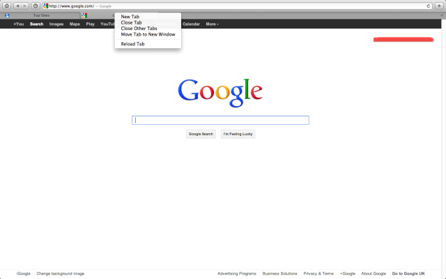
Task: Click the Google favicon on the second tab
Action: [x=84, y=15]
